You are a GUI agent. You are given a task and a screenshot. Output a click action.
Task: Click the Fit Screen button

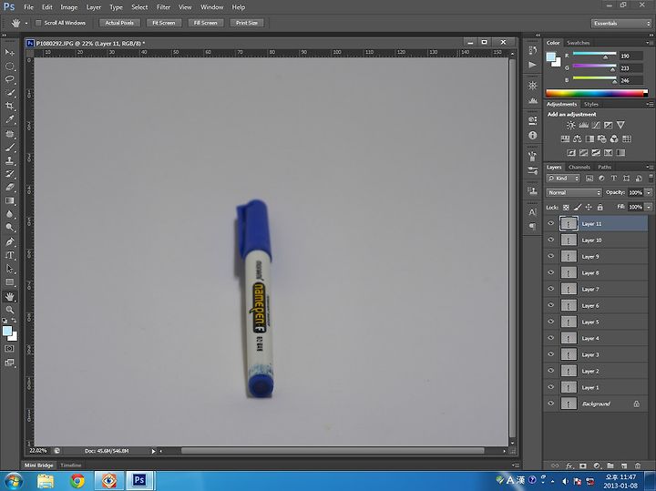coord(164,23)
